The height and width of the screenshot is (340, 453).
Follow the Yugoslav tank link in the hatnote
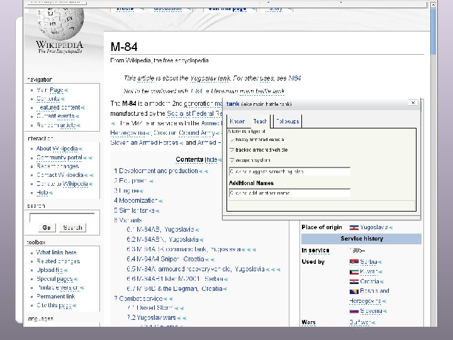coord(210,78)
